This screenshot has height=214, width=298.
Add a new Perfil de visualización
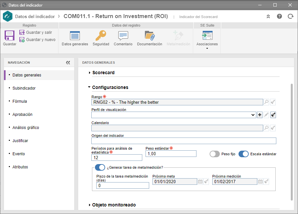point(260,115)
